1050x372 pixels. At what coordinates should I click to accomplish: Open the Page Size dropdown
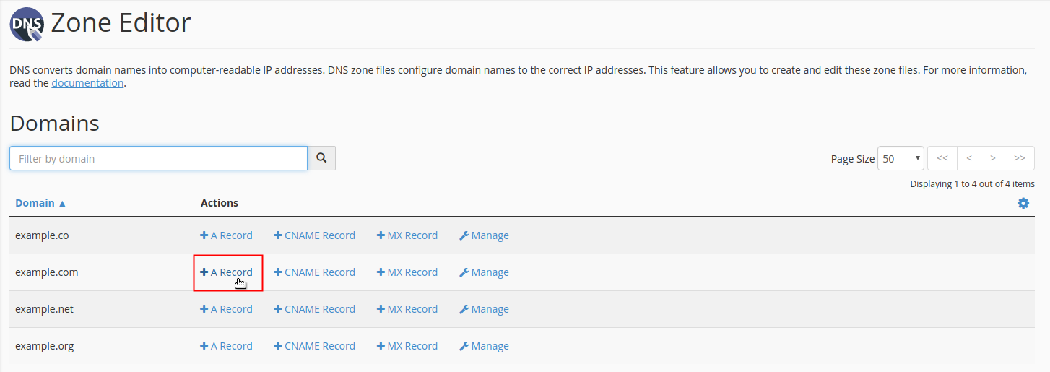[x=901, y=159]
